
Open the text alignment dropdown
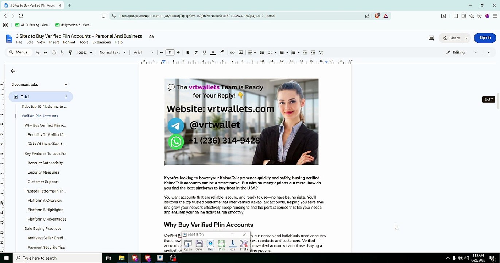tap(252, 53)
